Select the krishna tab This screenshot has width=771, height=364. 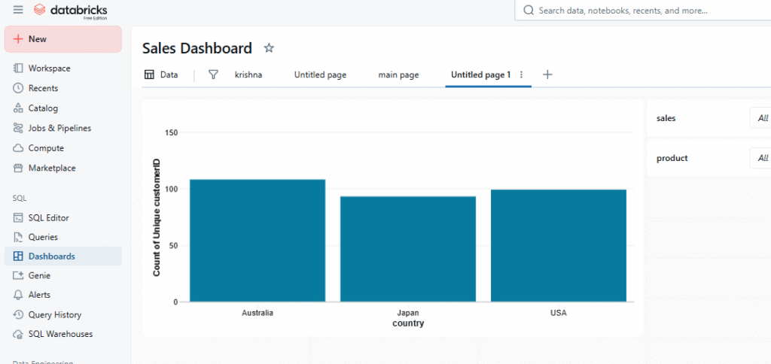pos(248,74)
